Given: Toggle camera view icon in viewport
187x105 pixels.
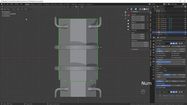Looking at the screenshot, I should [128, 27].
